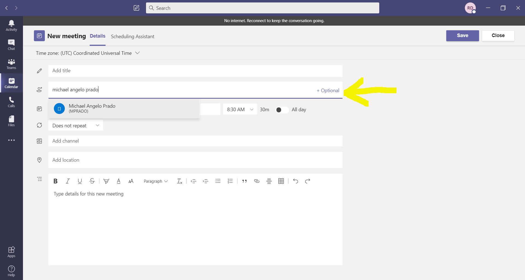Image resolution: width=525 pixels, height=280 pixels.
Task: Apply underline formatting
Action: click(x=80, y=181)
